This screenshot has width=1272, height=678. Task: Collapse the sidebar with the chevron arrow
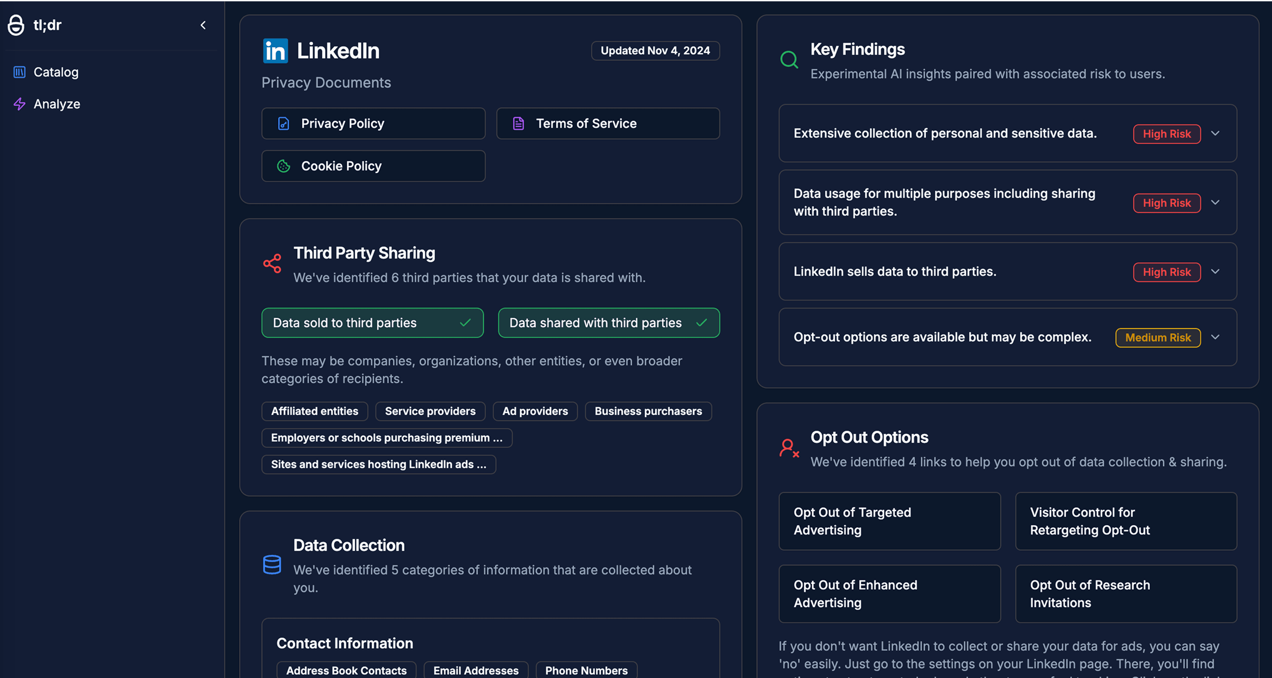pyautogui.click(x=203, y=25)
